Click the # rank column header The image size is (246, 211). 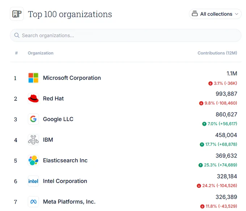[16, 53]
